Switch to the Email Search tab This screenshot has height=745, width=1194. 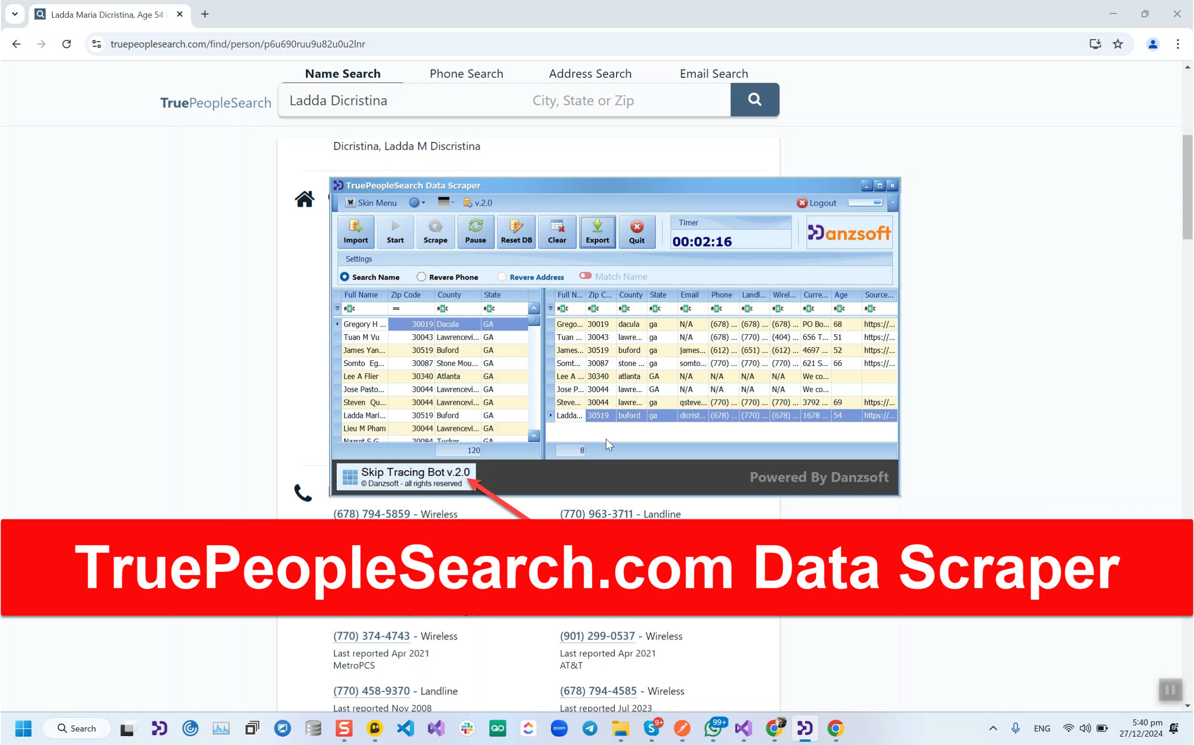point(714,73)
